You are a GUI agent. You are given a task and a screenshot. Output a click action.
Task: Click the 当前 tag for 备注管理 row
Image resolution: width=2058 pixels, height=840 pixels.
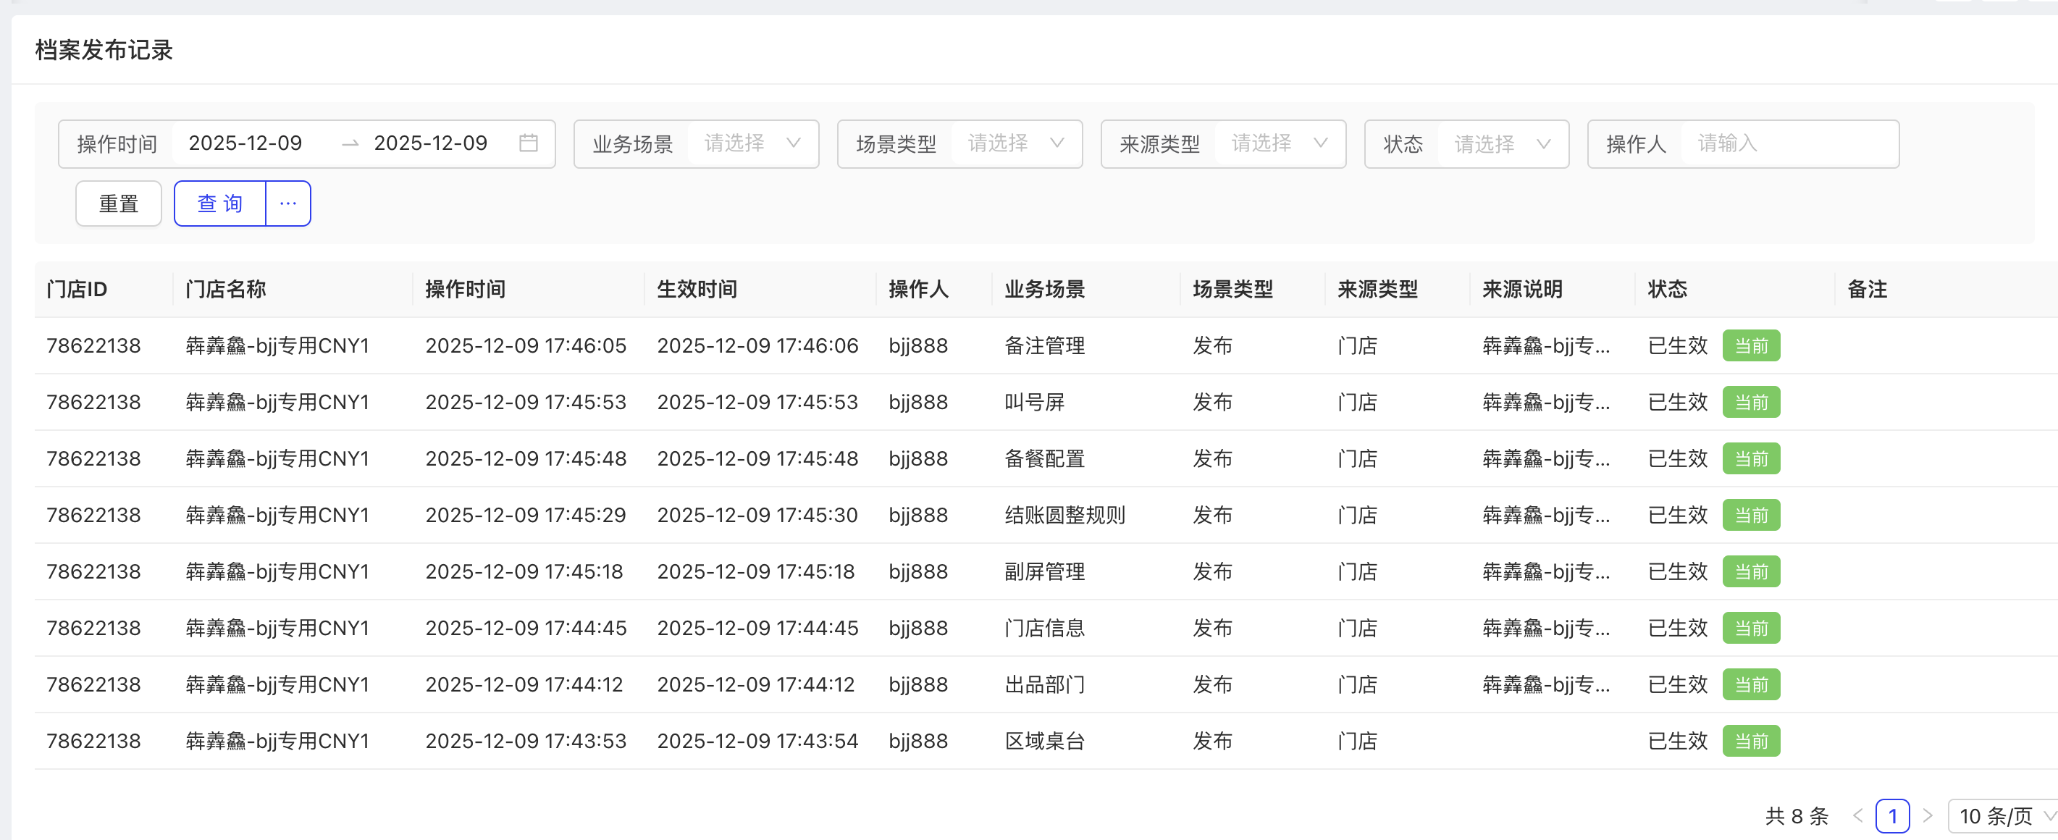pyautogui.click(x=1750, y=346)
